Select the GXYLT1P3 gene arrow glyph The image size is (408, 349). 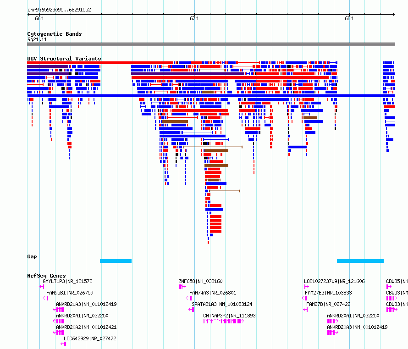point(42,287)
